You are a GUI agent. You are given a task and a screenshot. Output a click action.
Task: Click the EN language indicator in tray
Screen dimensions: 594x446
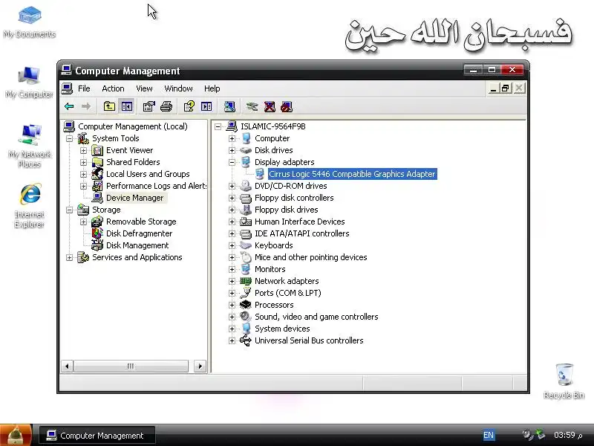tap(489, 435)
